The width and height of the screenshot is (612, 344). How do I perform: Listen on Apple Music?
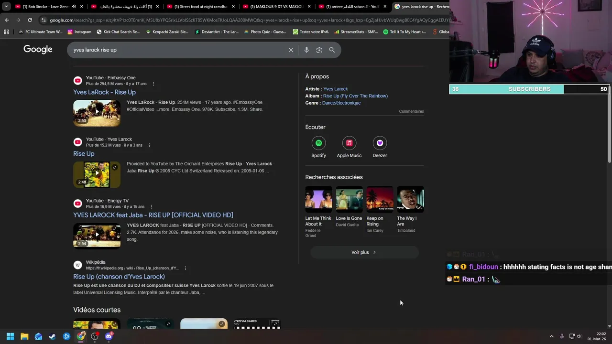[349, 147]
